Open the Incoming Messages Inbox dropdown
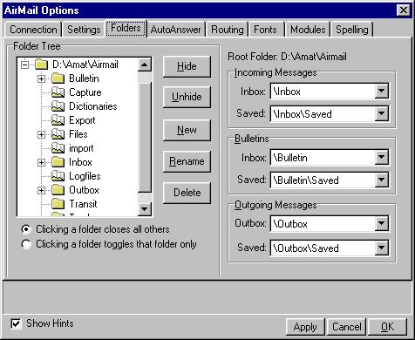The image size is (415, 340). [x=381, y=92]
